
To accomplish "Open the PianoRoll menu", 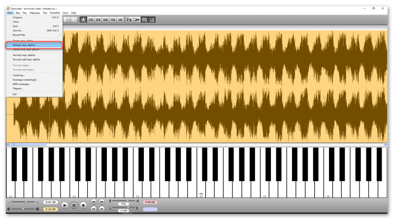I will coord(55,13).
